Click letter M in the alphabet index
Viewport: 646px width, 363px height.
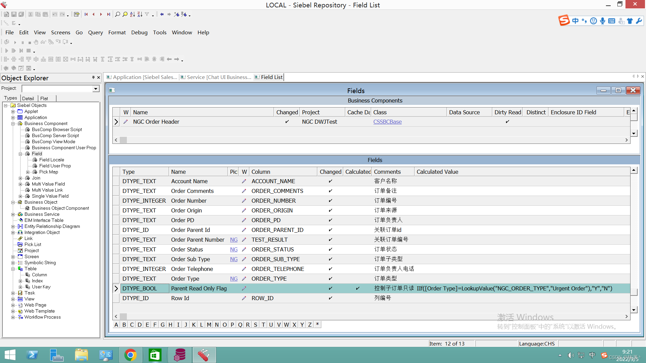click(x=209, y=325)
